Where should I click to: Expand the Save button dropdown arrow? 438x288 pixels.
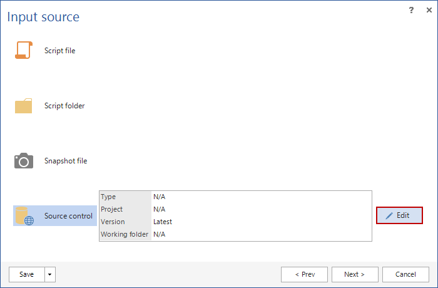point(50,274)
